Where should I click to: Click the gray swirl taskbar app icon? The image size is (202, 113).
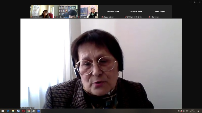pos(33,111)
